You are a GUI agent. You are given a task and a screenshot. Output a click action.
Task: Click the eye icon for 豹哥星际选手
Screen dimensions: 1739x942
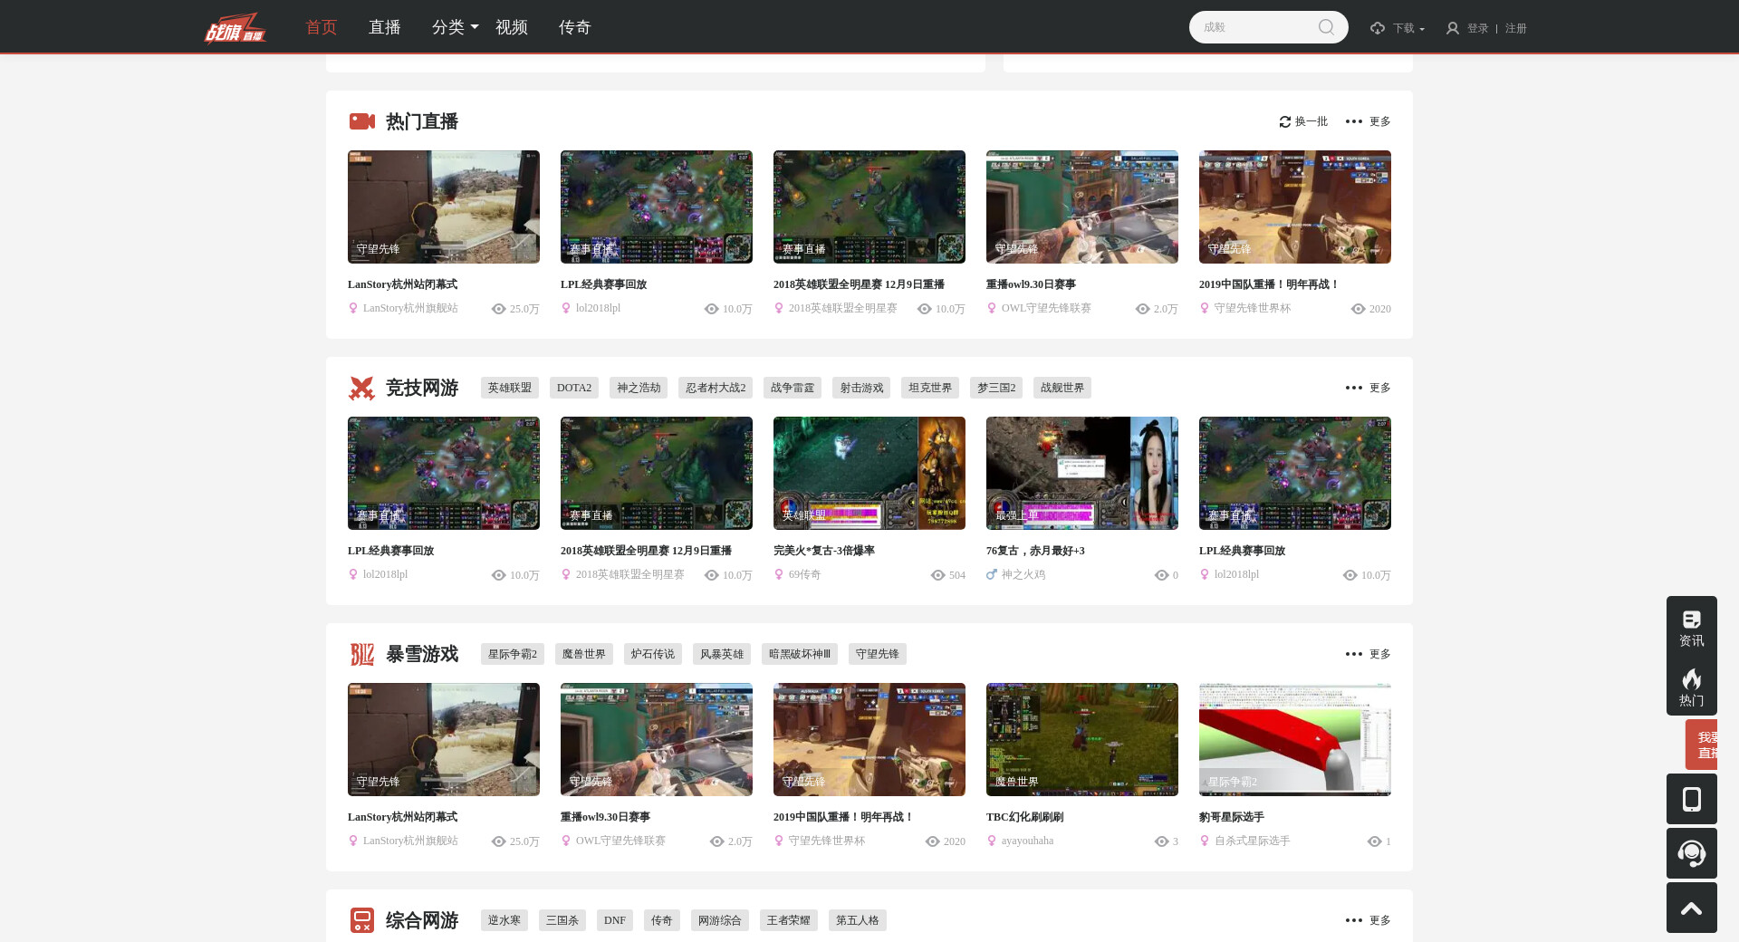[1374, 841]
